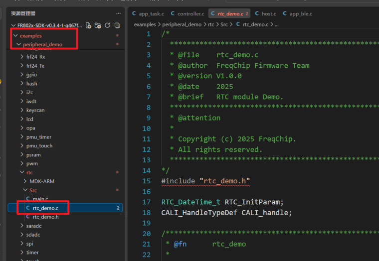The height and width of the screenshot is (261, 379).
Task: Click rtc in the breadcrumb path
Action: [x=211, y=24]
